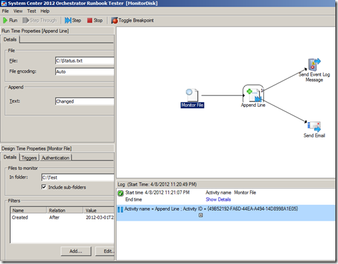Click the Show Details link
The width and height of the screenshot is (338, 264).
click(x=218, y=199)
